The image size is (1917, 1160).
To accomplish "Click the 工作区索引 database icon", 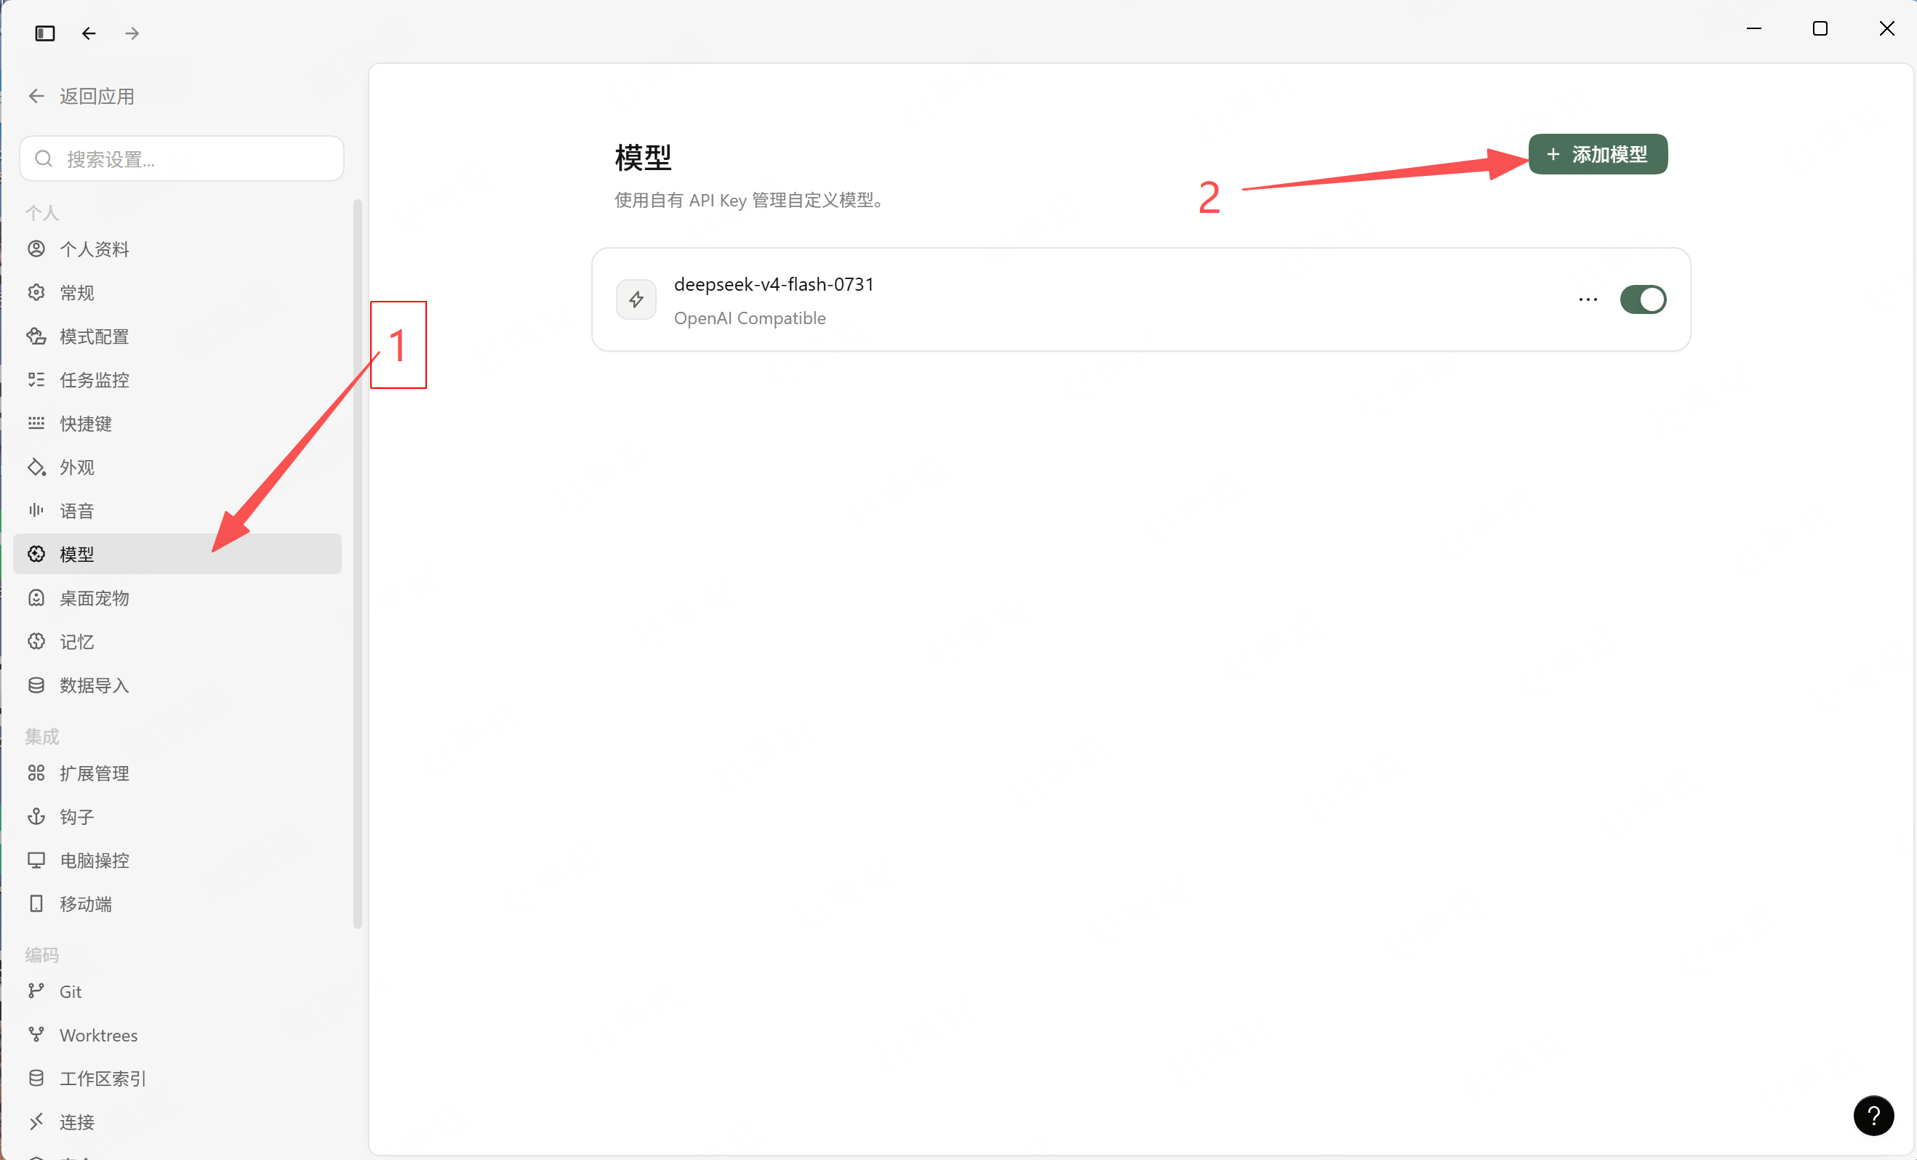I will click(36, 1079).
